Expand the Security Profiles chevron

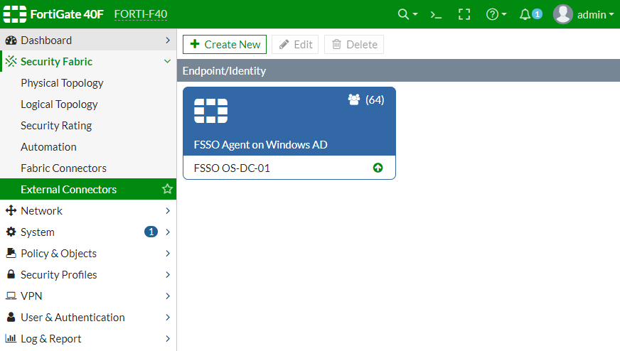[168, 275]
